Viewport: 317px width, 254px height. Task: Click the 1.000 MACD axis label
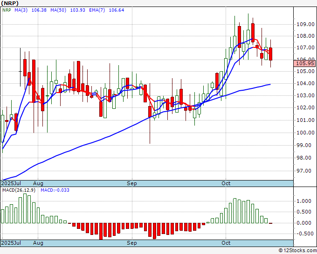[x=304, y=201]
